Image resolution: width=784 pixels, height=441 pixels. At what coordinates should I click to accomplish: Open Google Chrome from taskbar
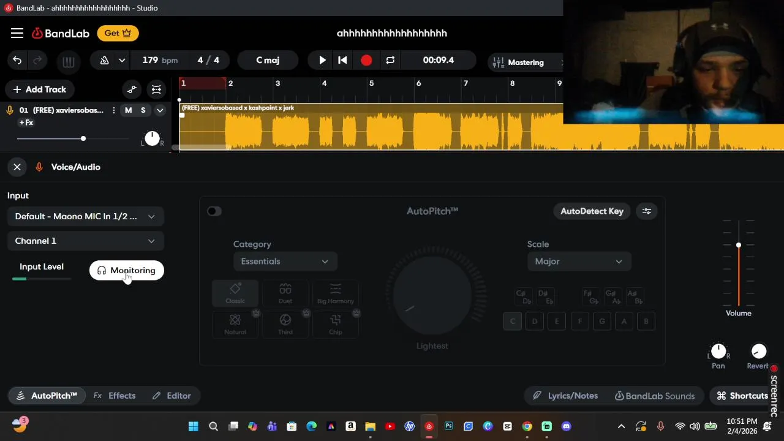[x=527, y=426]
